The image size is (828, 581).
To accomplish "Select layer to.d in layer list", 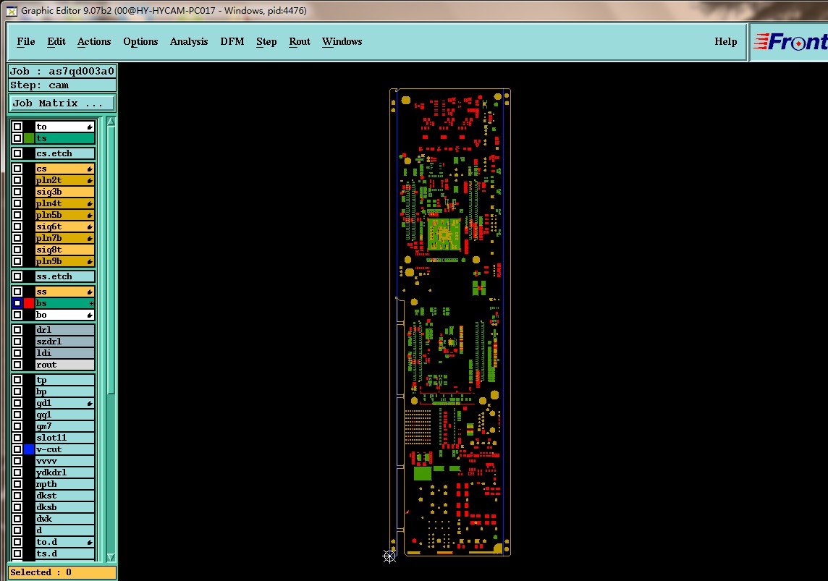I will [64, 543].
